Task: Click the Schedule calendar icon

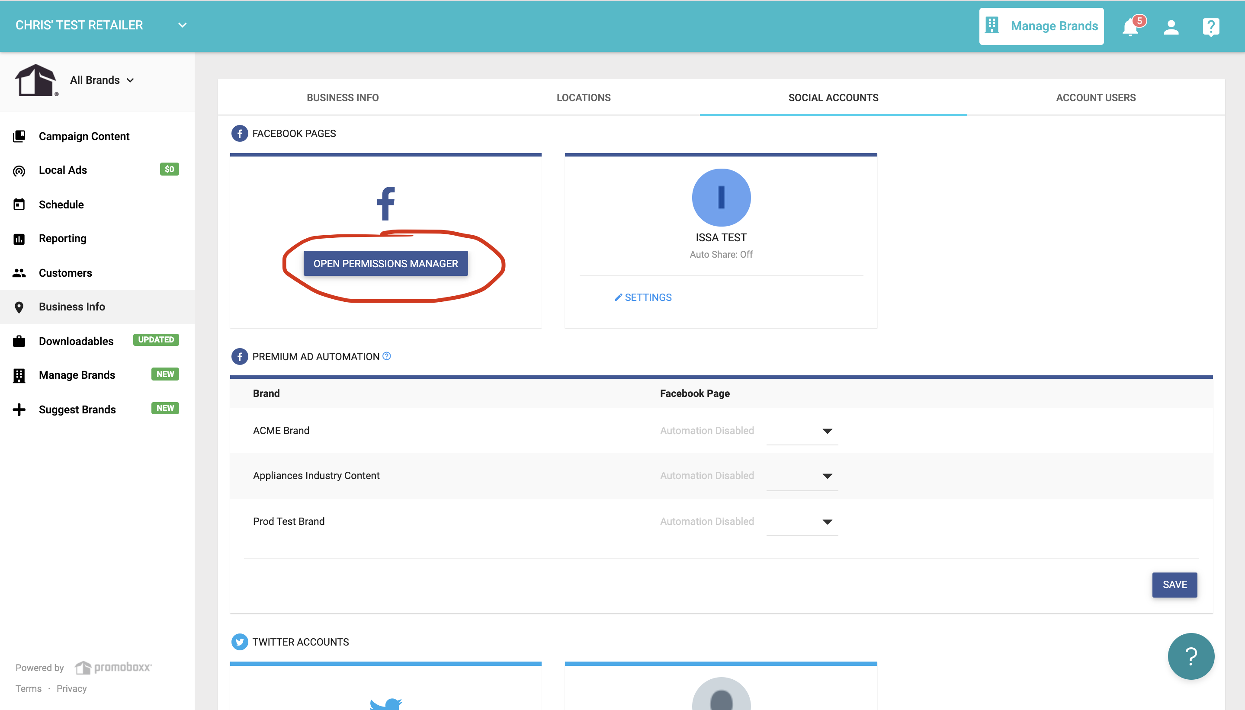Action: click(19, 205)
